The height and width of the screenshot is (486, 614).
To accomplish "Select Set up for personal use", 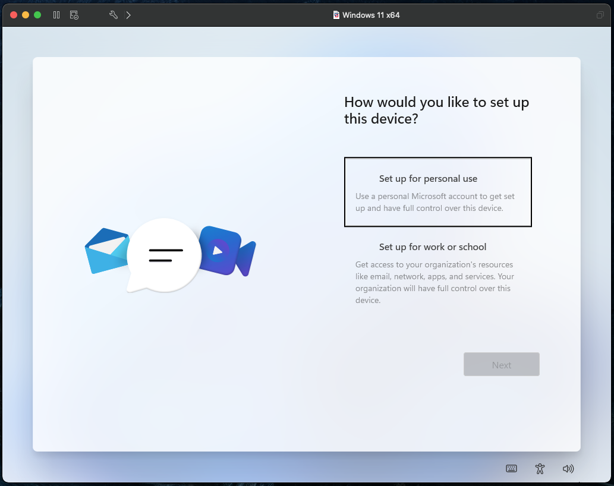I will tap(438, 192).
